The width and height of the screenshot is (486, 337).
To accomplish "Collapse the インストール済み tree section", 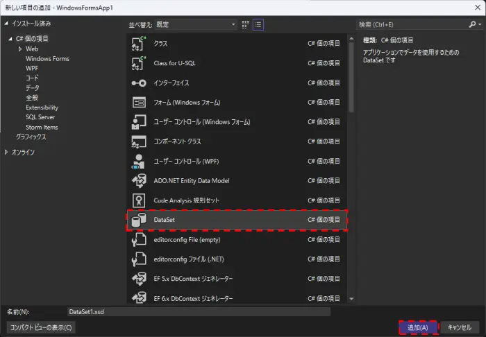I will pyautogui.click(x=6, y=24).
